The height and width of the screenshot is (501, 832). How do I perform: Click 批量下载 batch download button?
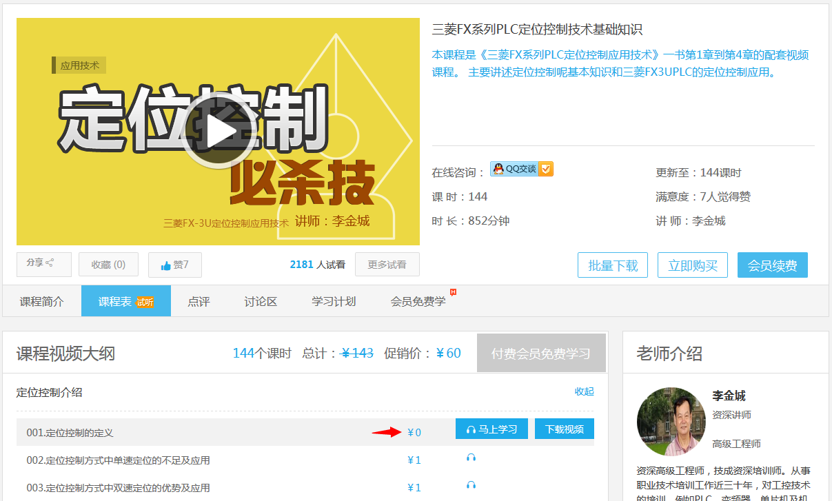click(x=613, y=265)
